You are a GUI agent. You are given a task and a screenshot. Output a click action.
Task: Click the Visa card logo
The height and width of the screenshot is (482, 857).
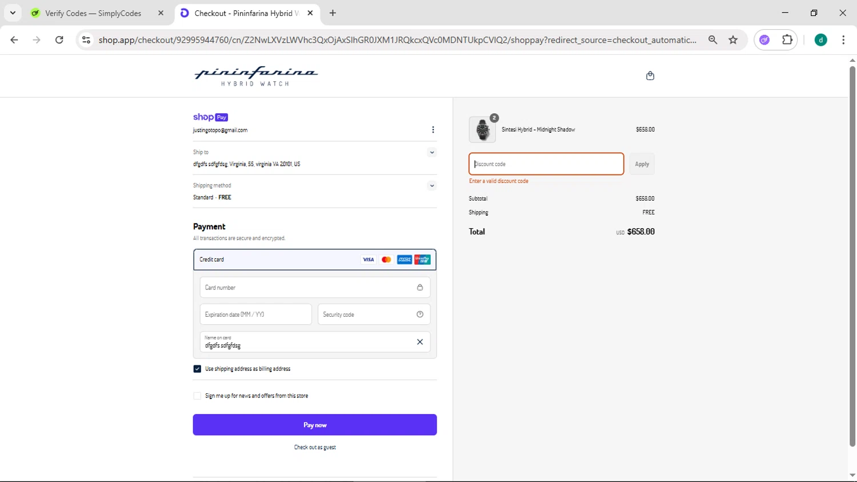point(369,260)
